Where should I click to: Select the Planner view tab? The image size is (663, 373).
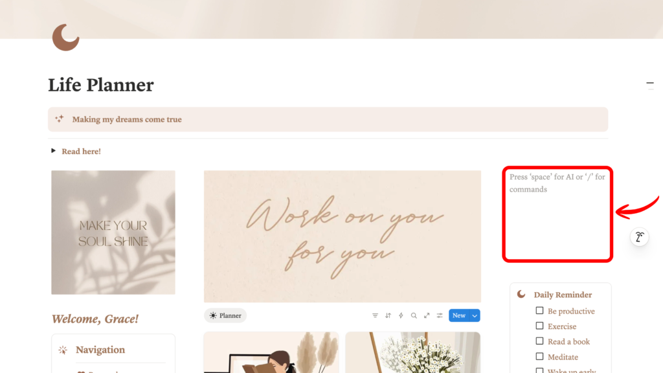(225, 315)
